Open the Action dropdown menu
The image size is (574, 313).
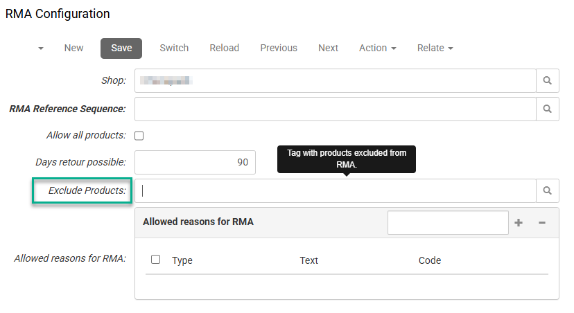[x=377, y=48]
